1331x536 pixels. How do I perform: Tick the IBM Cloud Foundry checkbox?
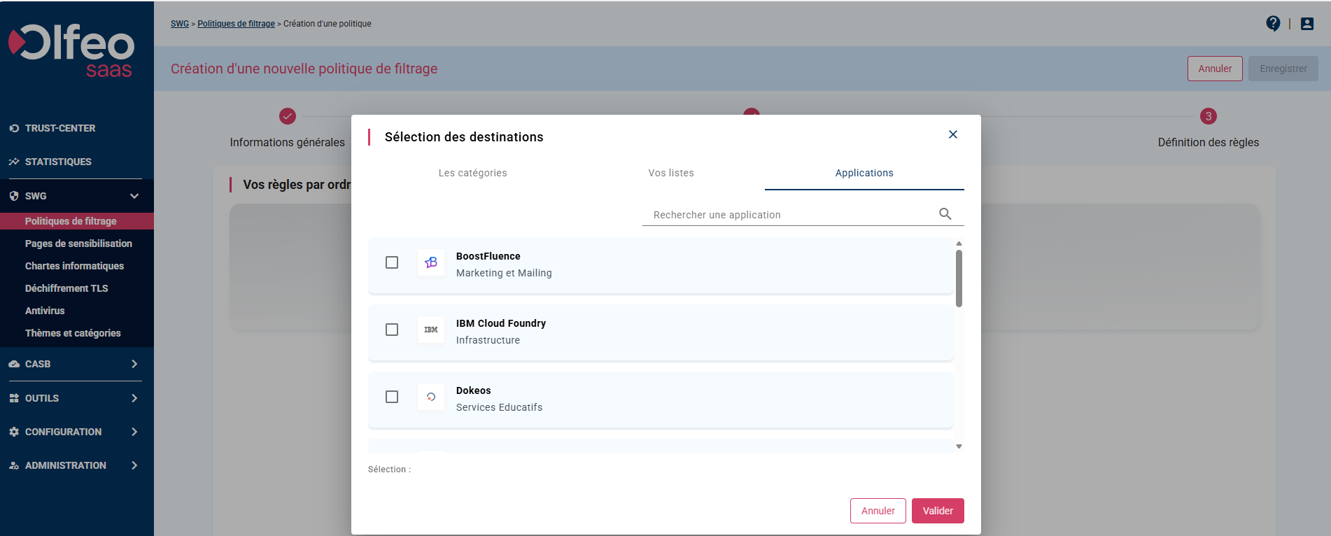tap(392, 330)
